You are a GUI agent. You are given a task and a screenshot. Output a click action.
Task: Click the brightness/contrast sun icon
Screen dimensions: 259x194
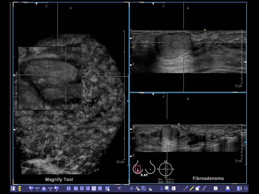(x=131, y=188)
